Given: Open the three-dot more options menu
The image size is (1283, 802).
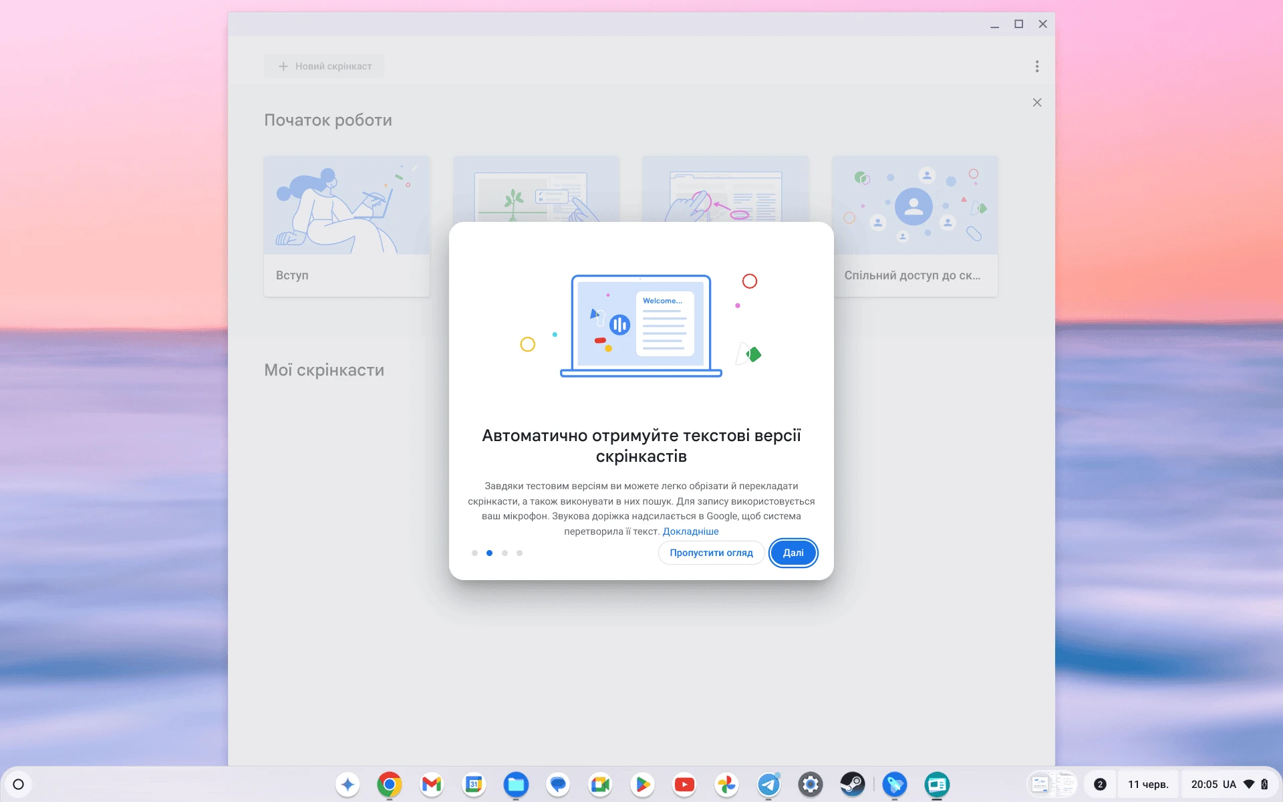Looking at the screenshot, I should pyautogui.click(x=1037, y=66).
